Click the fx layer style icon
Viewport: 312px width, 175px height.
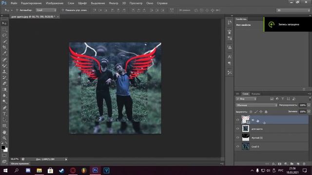(273, 164)
